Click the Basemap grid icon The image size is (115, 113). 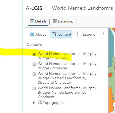click(x=55, y=21)
